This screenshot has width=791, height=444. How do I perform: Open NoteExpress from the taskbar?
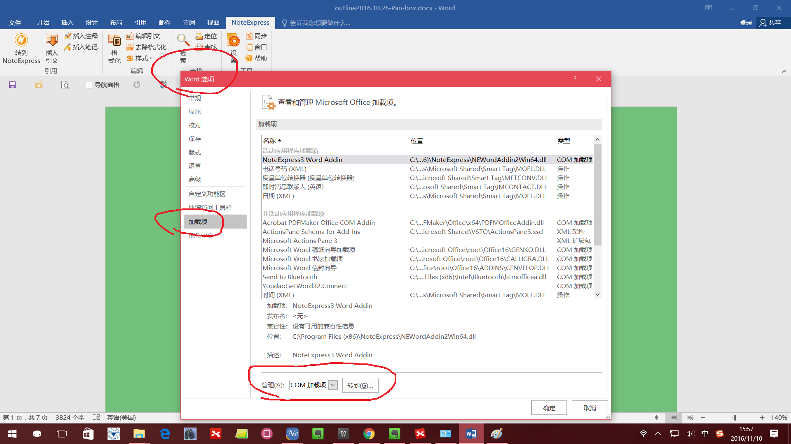[x=293, y=434]
